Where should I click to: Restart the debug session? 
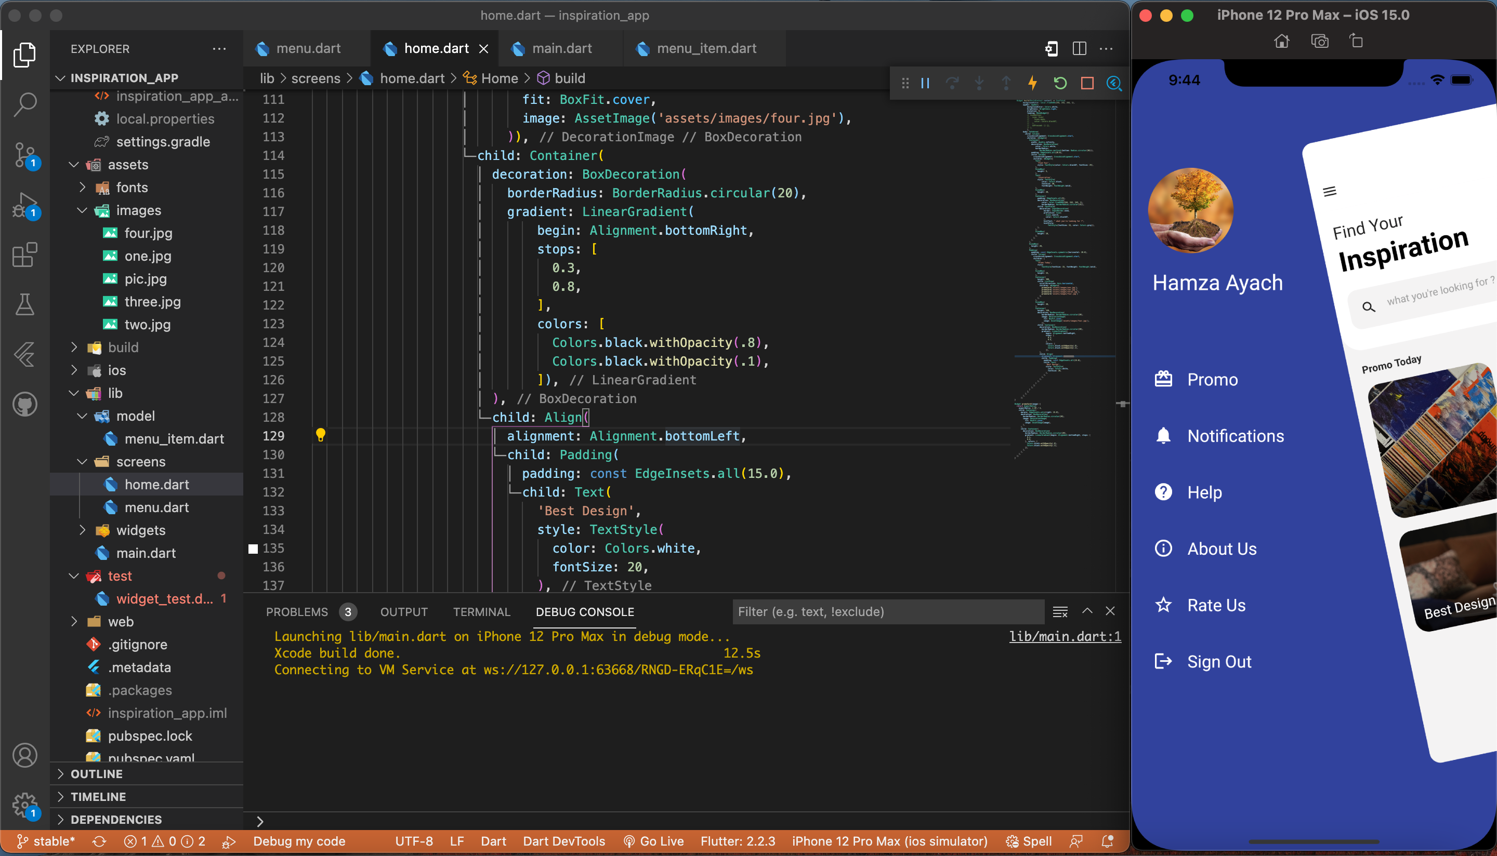tap(1060, 84)
